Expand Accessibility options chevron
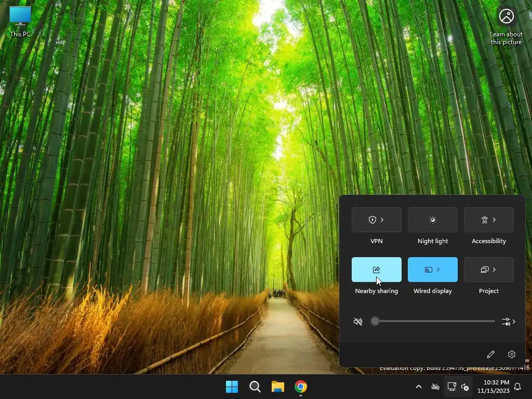Image resolution: width=532 pixels, height=399 pixels. click(495, 220)
